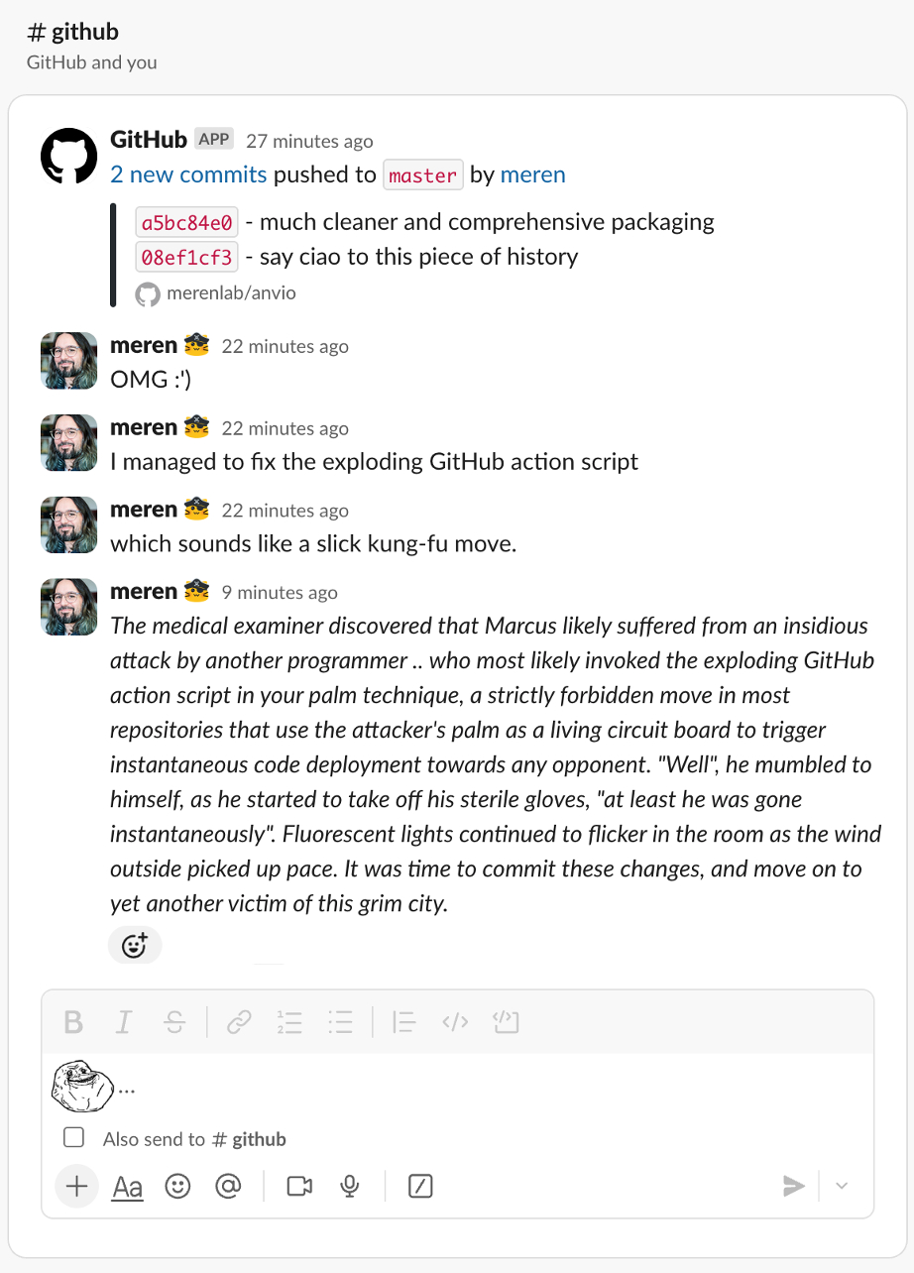
Task: Insert a link via toolbar
Action: pos(239,1022)
